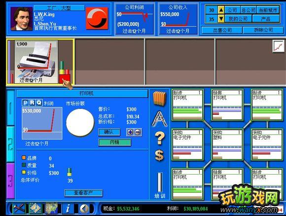286x216 pixels.
Task: Click the 总成本 $10.34 value
Action: point(133,116)
